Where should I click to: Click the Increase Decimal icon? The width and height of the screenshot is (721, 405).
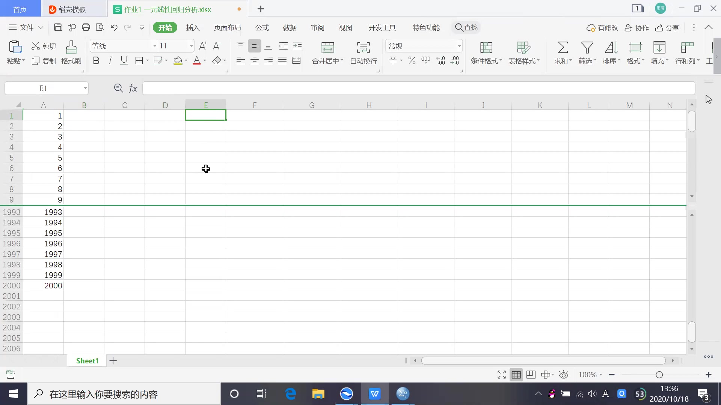(441, 60)
